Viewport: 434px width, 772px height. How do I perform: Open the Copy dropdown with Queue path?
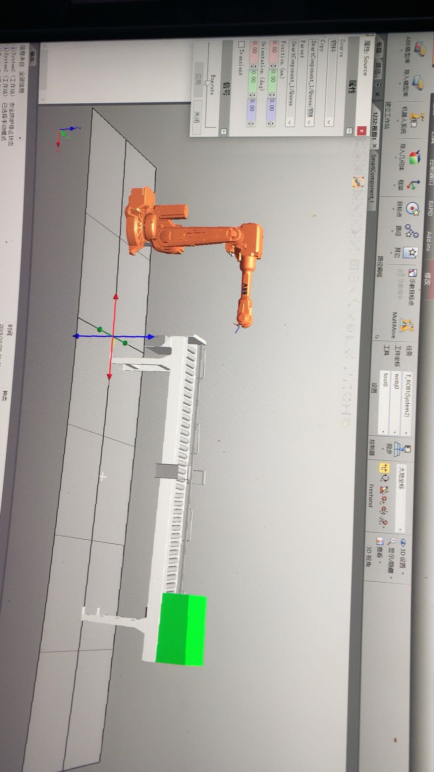(310, 82)
